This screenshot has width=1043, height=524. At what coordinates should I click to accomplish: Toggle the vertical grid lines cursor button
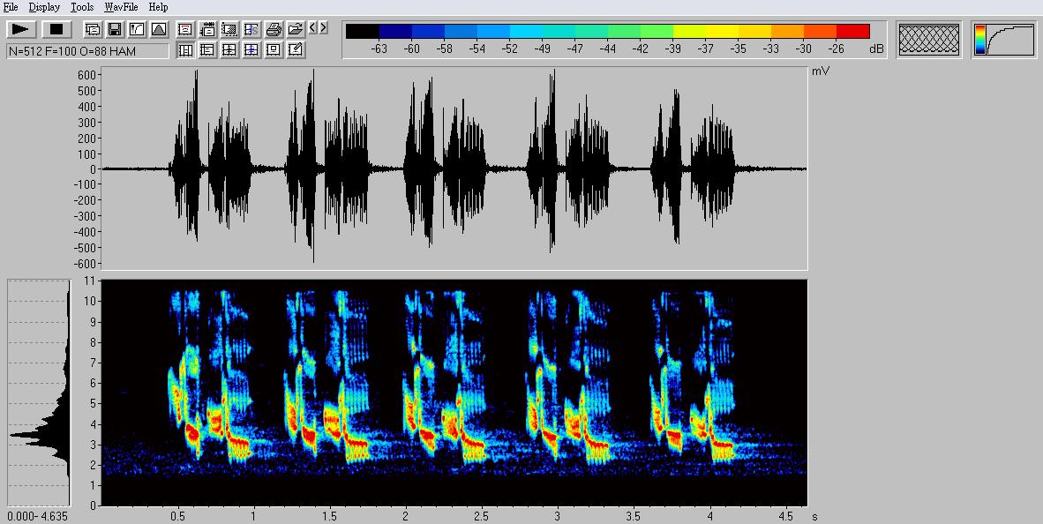click(x=185, y=50)
